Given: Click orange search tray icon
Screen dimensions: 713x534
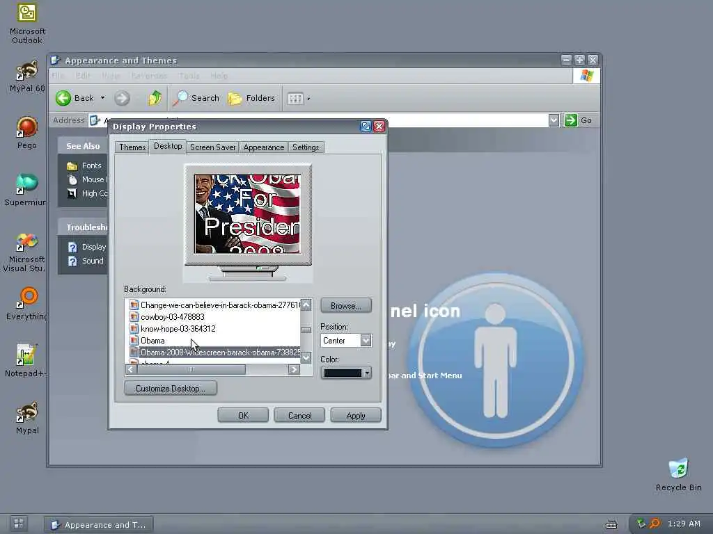Looking at the screenshot, I should coord(655,524).
